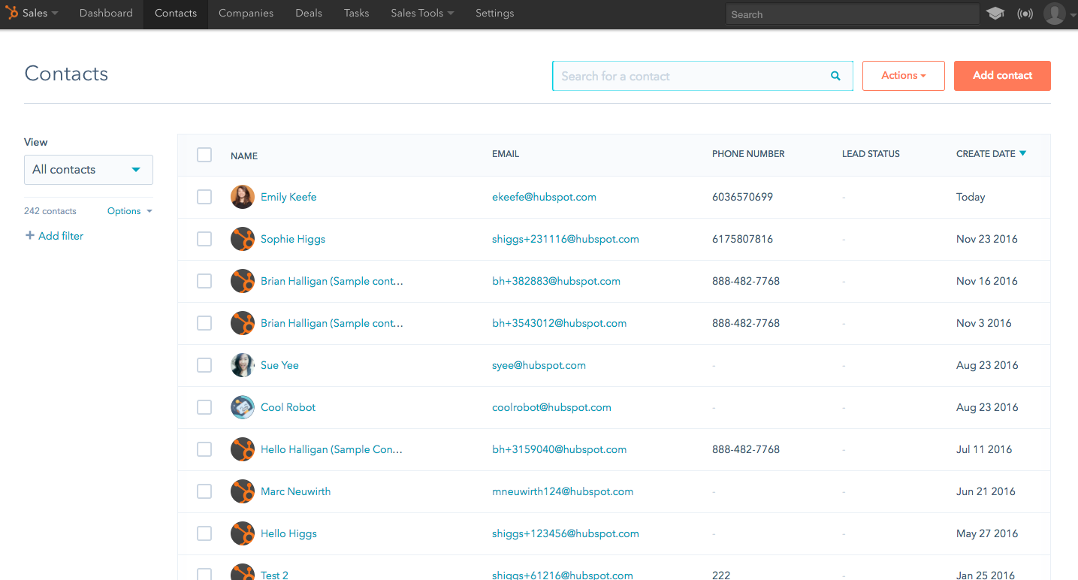Open the Sales product dropdown
The width and height of the screenshot is (1078, 580).
(40, 13)
